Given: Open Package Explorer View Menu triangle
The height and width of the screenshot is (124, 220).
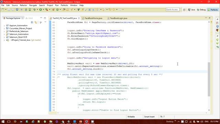Looking at the screenshot, I should click(45, 22).
